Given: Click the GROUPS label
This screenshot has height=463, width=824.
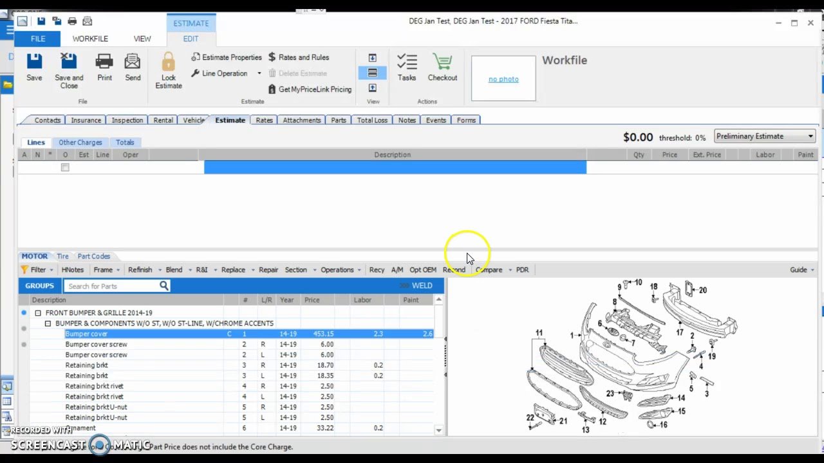Looking at the screenshot, I should click(x=39, y=286).
